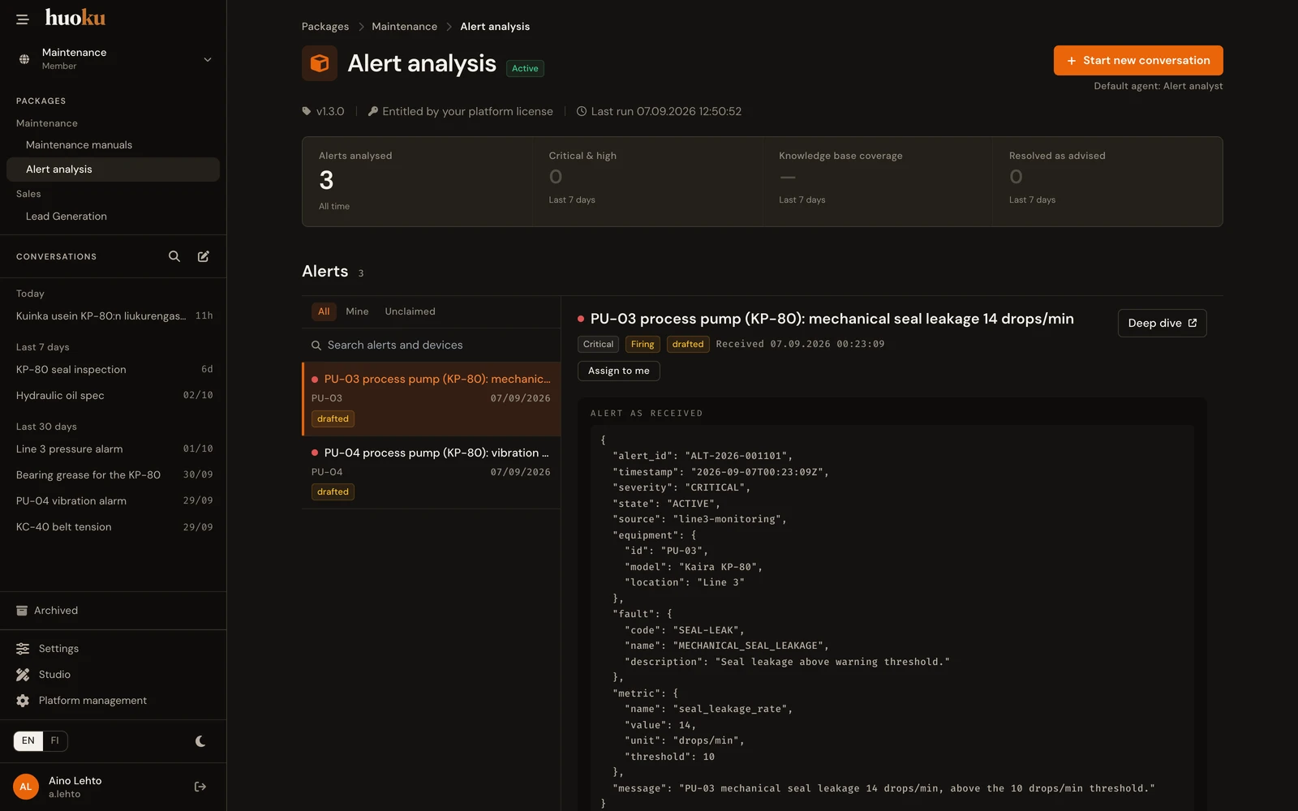Go to Packages breadcrumb
The height and width of the screenshot is (811, 1298).
pyautogui.click(x=325, y=27)
